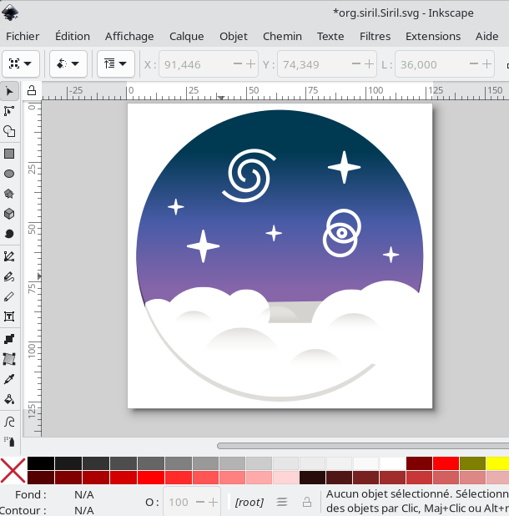Image resolution: width=509 pixels, height=516 pixels.
Task: Select the Spray tool
Action: (9, 442)
